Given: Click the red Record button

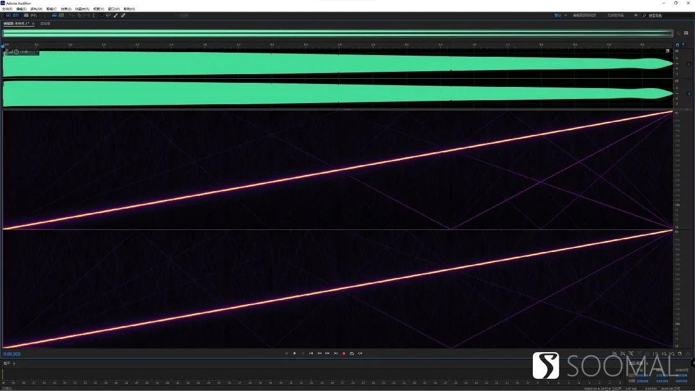Looking at the screenshot, I should 343,353.
